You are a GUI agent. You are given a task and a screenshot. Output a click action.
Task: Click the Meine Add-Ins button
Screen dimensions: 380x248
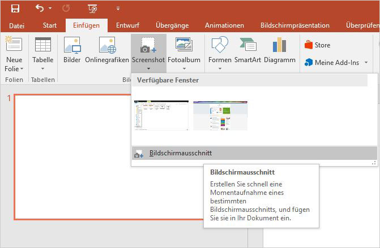point(332,63)
